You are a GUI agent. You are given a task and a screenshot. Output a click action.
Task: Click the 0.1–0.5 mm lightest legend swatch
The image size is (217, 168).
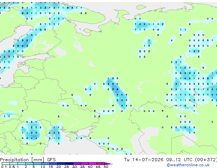coord(6,164)
